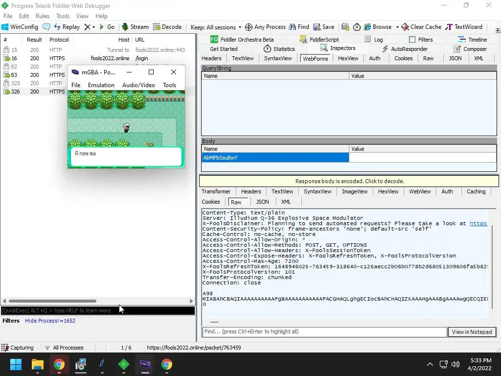This screenshot has height=376, width=501.
Task: Select session 15 Tunnel to row
Action: click(98, 50)
